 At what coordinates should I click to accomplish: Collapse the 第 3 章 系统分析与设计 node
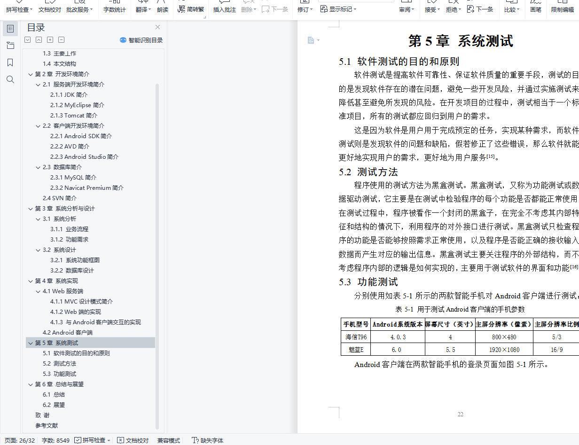[31, 209]
